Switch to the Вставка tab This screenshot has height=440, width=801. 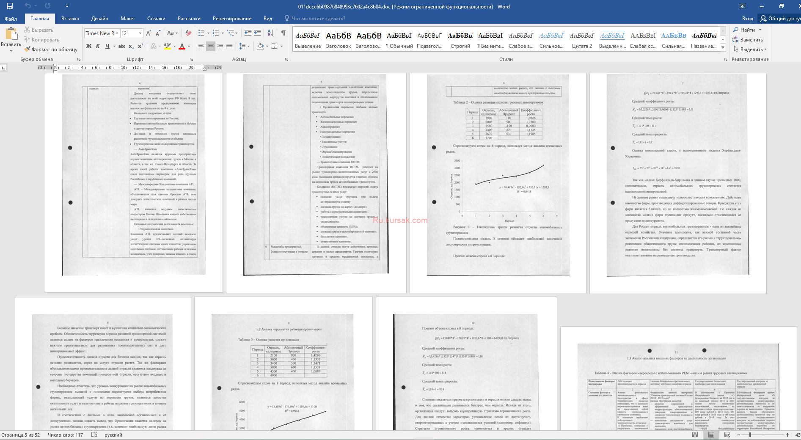(x=70, y=19)
